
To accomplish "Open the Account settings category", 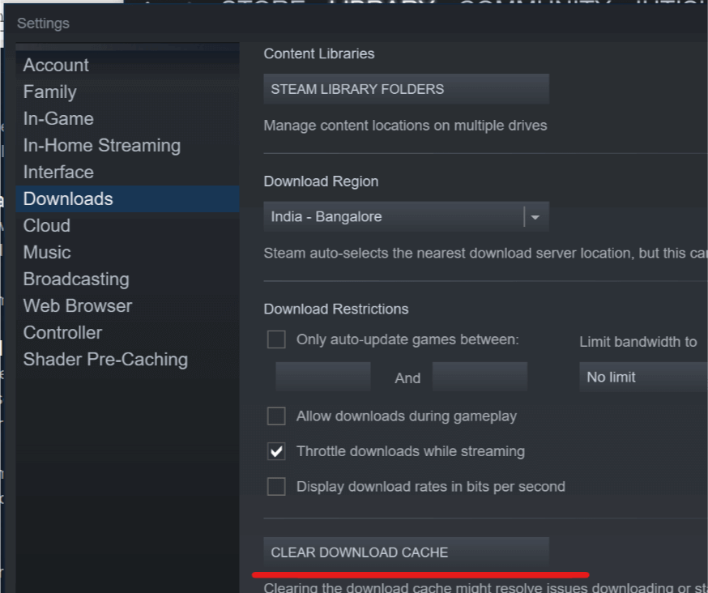I will (x=56, y=65).
